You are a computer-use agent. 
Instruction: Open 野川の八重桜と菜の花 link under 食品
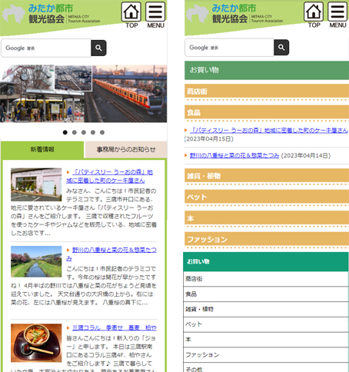pyautogui.click(x=234, y=155)
